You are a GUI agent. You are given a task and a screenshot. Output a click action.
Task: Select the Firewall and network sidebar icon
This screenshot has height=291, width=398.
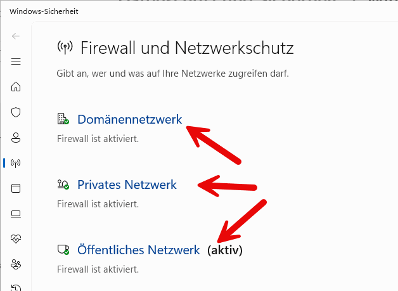(16, 163)
